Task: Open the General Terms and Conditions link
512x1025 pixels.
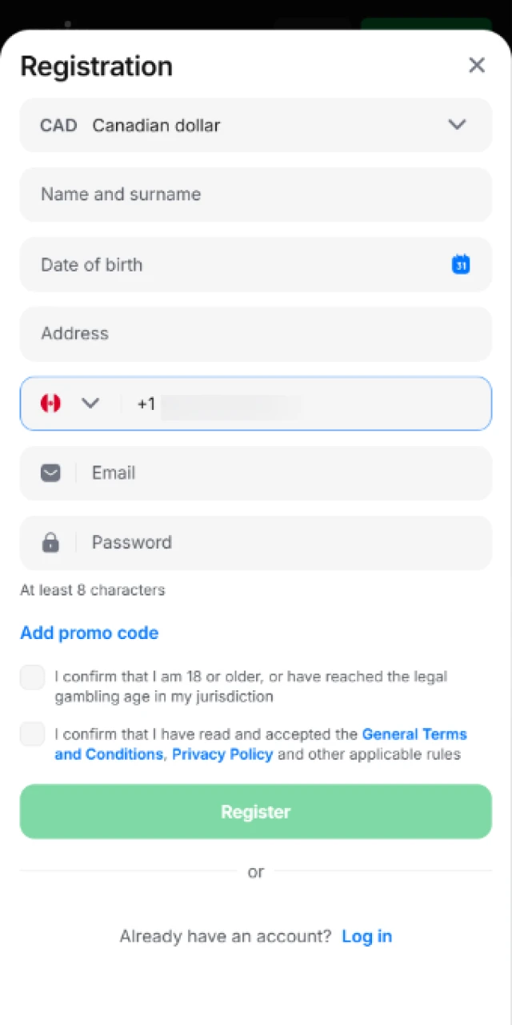Action: 414,734
